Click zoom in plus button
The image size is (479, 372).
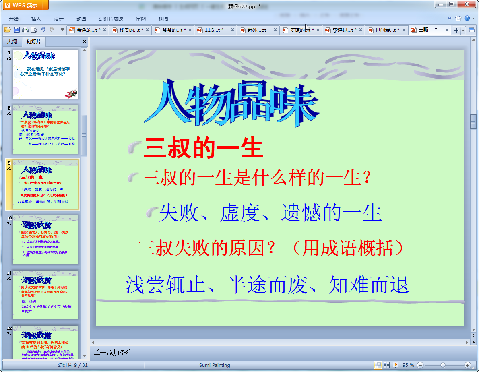(x=467, y=365)
